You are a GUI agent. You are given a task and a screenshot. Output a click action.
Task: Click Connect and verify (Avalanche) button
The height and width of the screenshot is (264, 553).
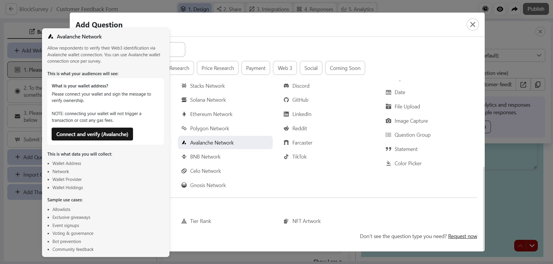click(x=92, y=134)
